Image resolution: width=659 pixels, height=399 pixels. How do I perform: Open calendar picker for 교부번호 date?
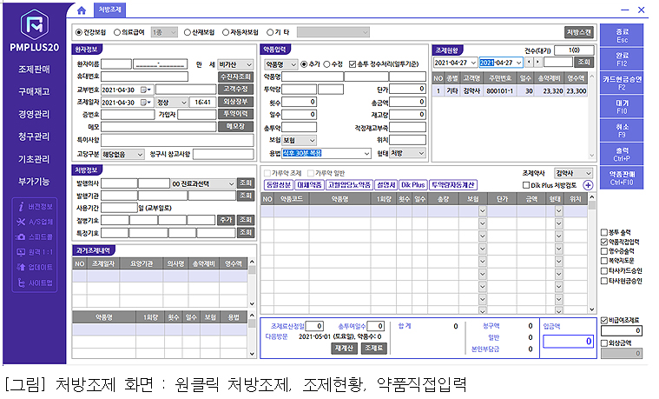[x=146, y=90]
